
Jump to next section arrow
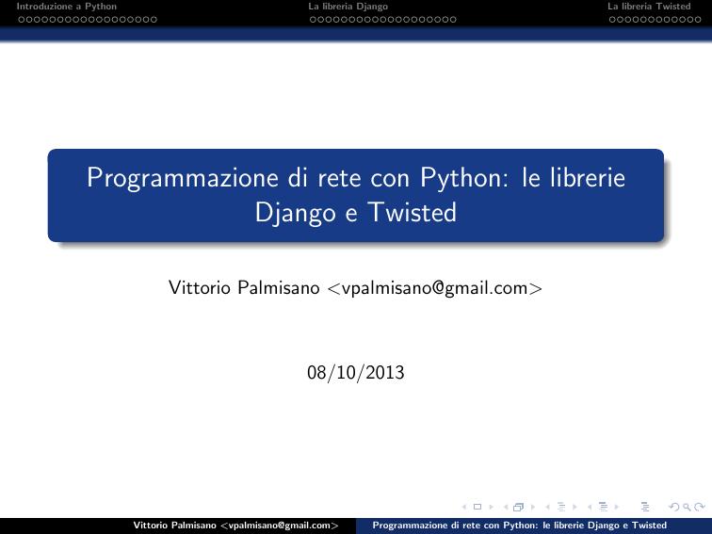[x=617, y=507]
